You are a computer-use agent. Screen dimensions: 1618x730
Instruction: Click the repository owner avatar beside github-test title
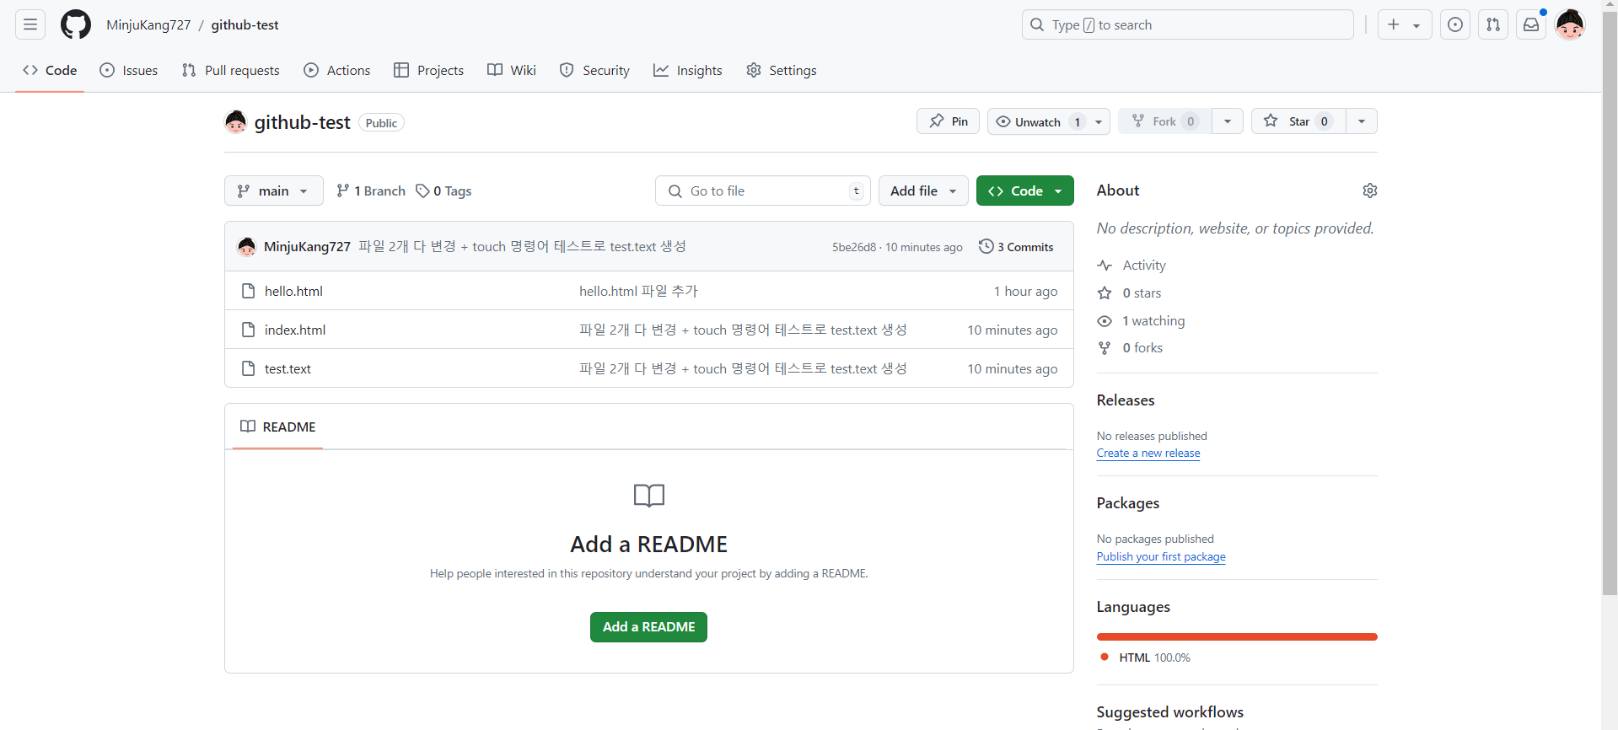(x=235, y=122)
